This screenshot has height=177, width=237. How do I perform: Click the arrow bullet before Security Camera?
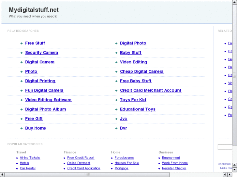(22, 53)
